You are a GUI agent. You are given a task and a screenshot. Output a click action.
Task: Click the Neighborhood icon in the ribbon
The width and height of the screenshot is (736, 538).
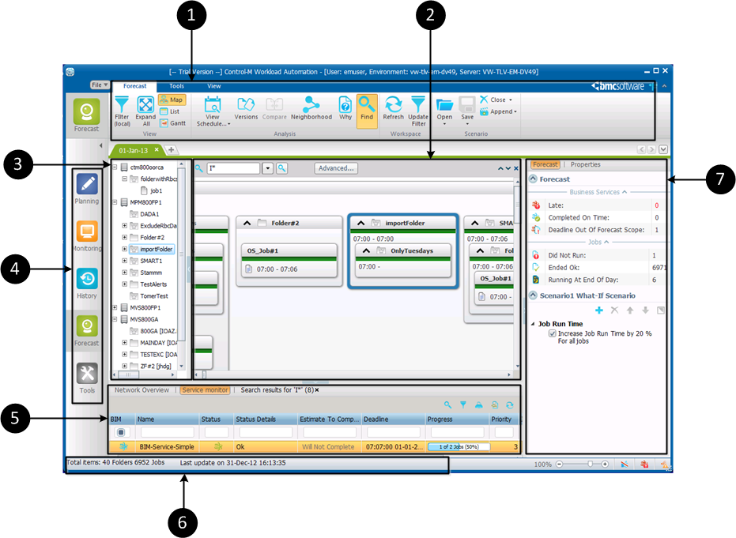click(x=311, y=104)
